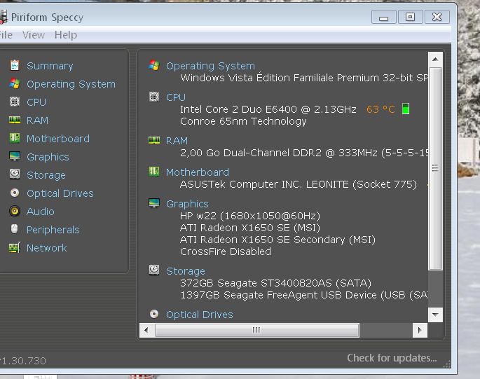Viewport: 480px width, 379px height.
Task: Click the CPU heading link in summary
Action: (x=176, y=97)
